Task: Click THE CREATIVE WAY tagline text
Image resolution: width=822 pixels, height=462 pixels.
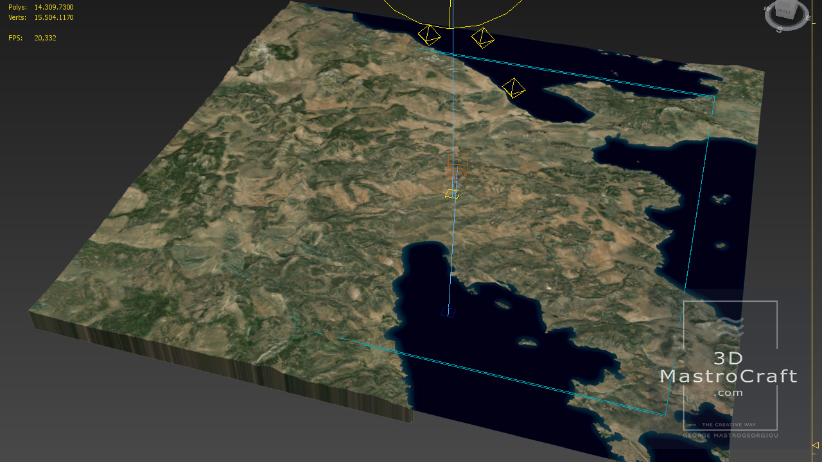Action: coord(730,425)
